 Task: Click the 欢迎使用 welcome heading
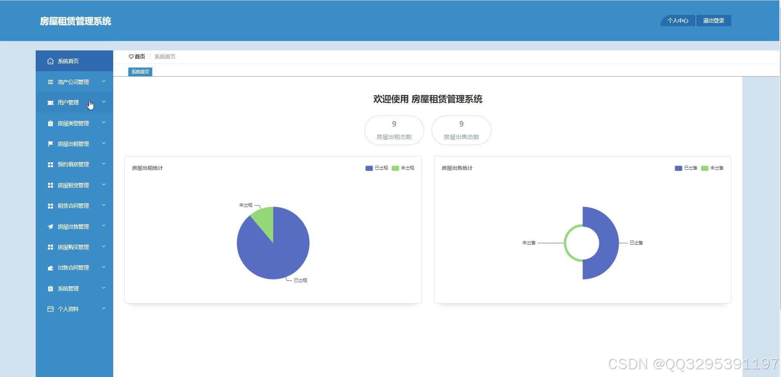click(428, 99)
